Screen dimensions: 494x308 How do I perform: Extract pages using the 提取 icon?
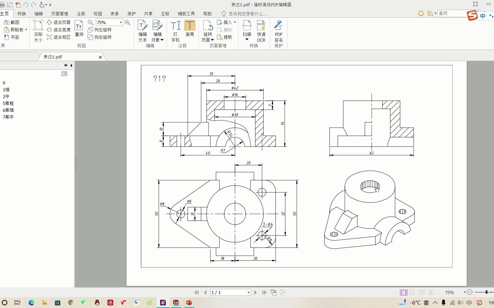[x=226, y=37]
